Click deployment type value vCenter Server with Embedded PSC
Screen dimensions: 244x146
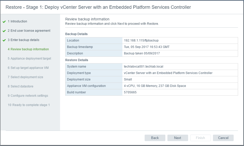(168, 73)
